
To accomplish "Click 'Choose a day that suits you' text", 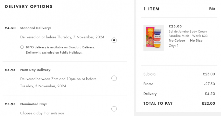I will [42, 113].
